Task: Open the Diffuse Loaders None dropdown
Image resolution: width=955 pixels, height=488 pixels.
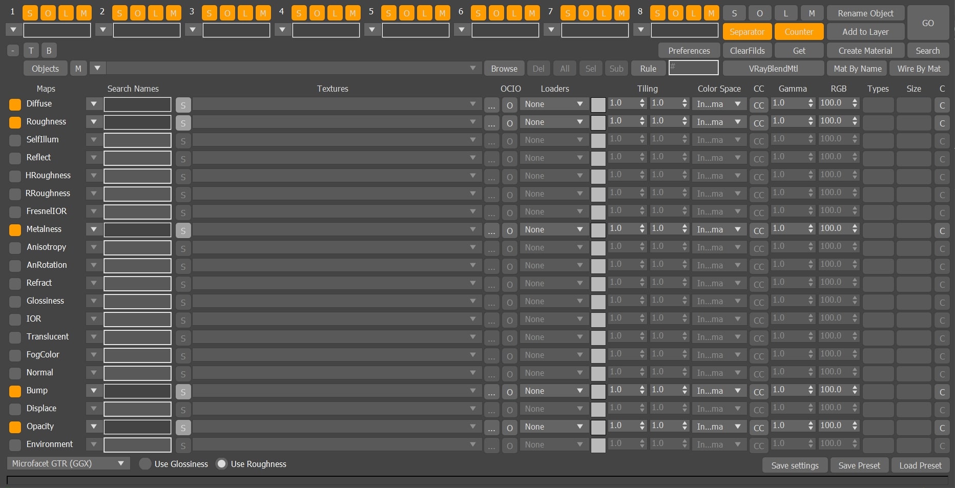Action: (x=553, y=104)
